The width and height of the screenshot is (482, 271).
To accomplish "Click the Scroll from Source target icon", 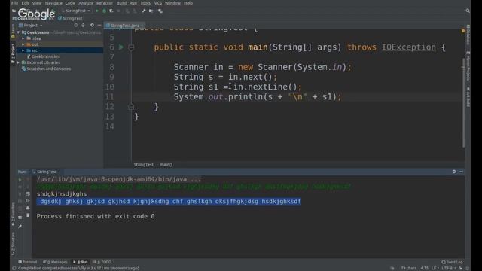I will pyautogui.click(x=76, y=25).
